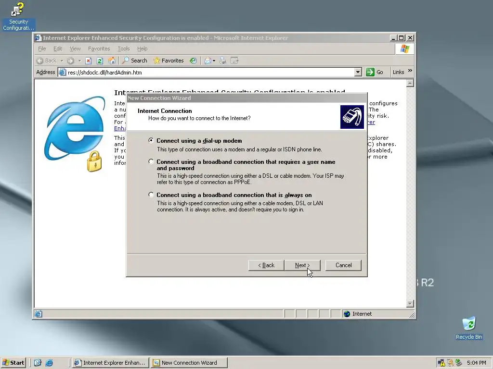Click the Go button beside address bar
This screenshot has height=369, width=493.
tap(375, 72)
